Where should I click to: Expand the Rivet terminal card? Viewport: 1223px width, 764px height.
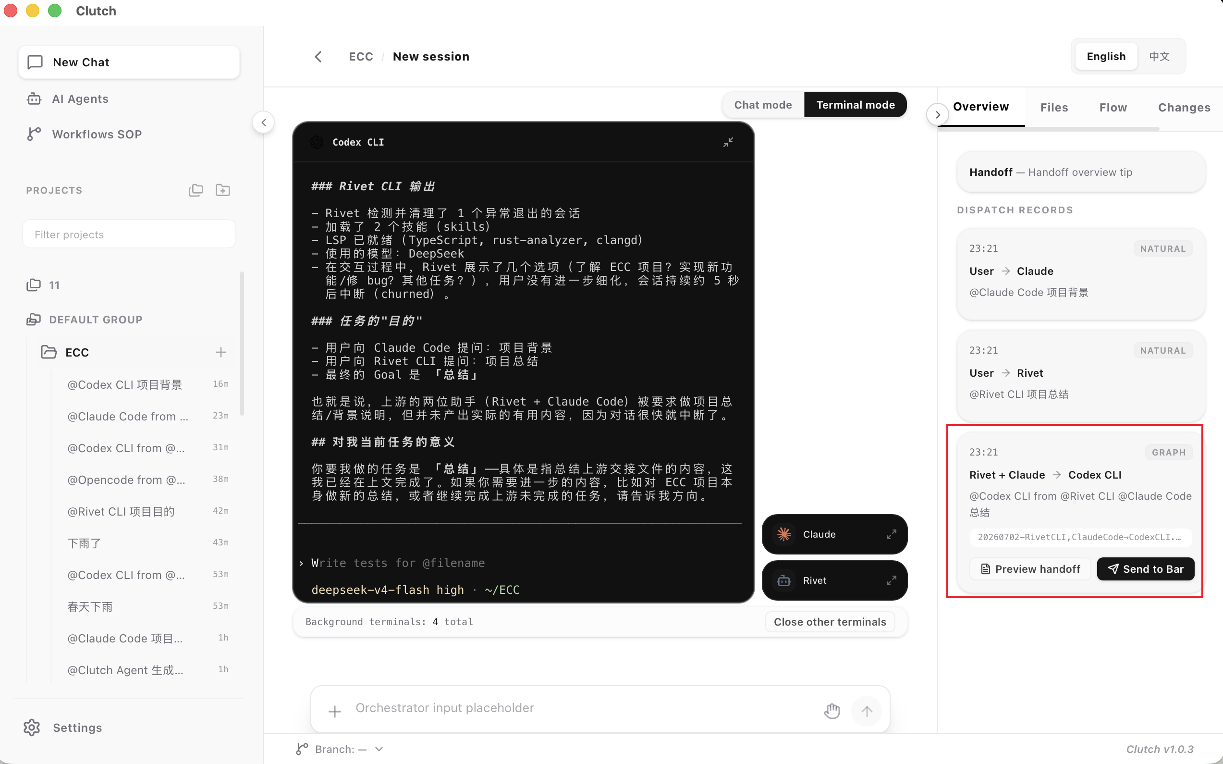point(892,580)
